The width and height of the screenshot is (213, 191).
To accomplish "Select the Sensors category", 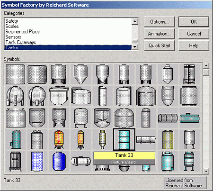I will tap(13, 37).
